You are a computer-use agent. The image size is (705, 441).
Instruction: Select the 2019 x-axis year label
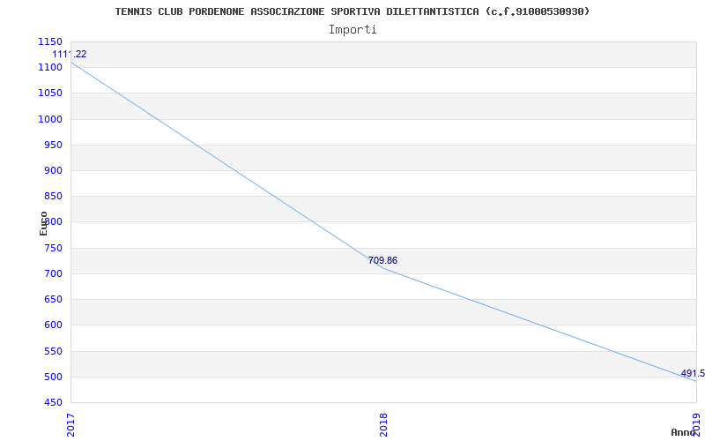tap(696, 425)
